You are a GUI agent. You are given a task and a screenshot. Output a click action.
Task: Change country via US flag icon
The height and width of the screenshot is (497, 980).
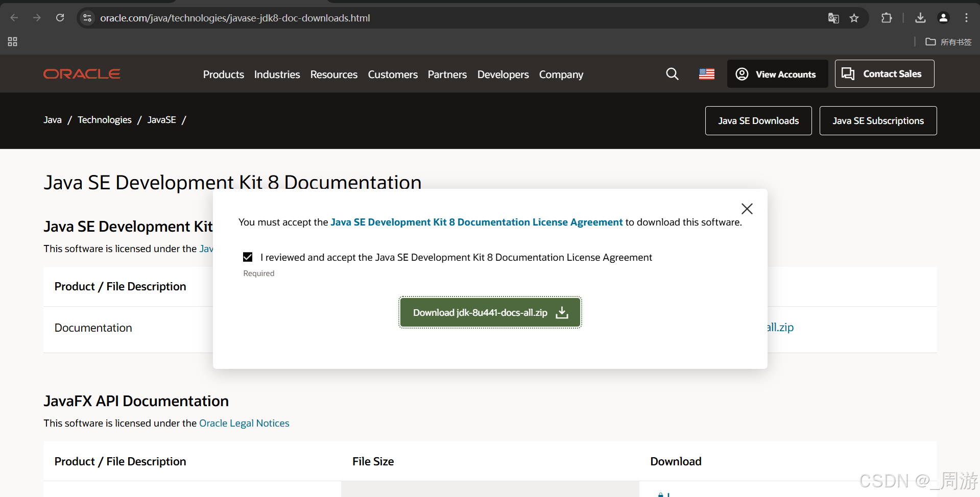tap(707, 74)
